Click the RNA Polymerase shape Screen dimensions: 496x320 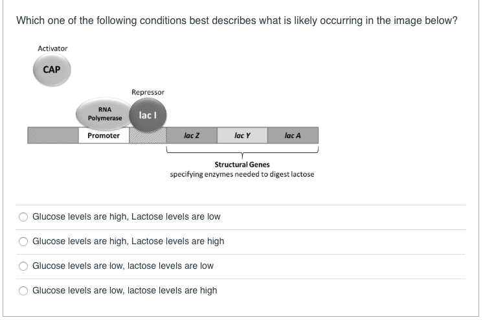[x=104, y=113]
